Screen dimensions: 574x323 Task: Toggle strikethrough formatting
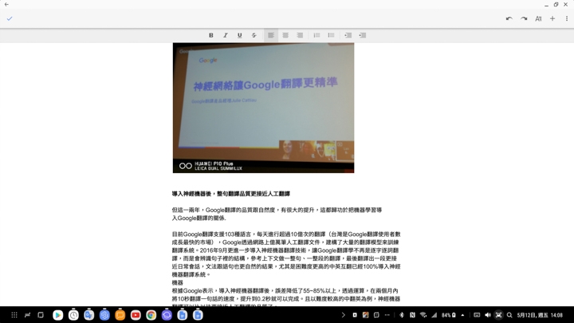[x=254, y=35]
